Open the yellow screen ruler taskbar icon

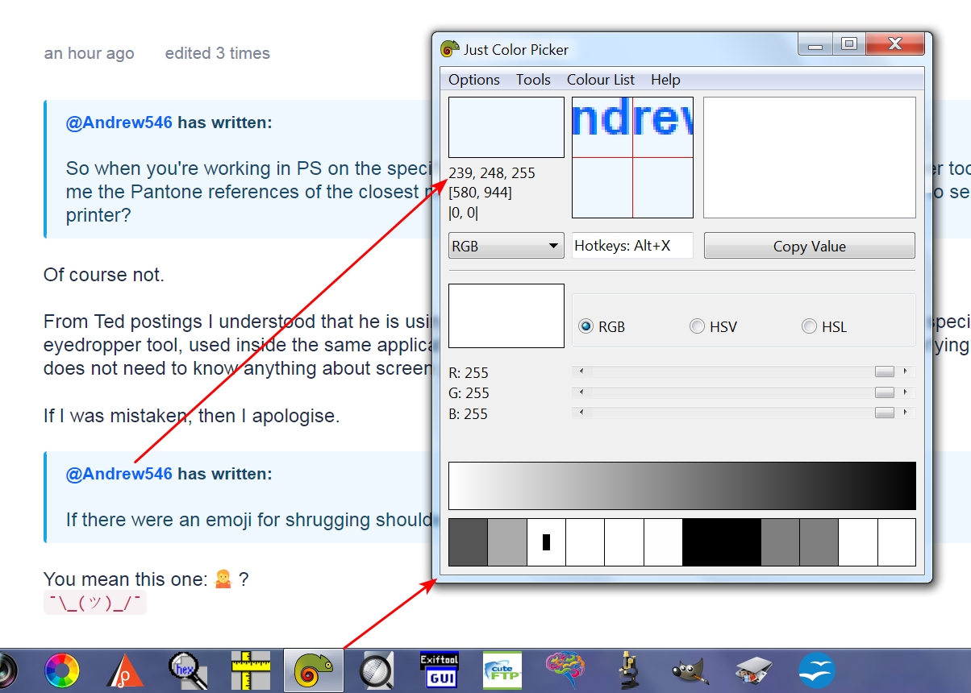point(251,670)
